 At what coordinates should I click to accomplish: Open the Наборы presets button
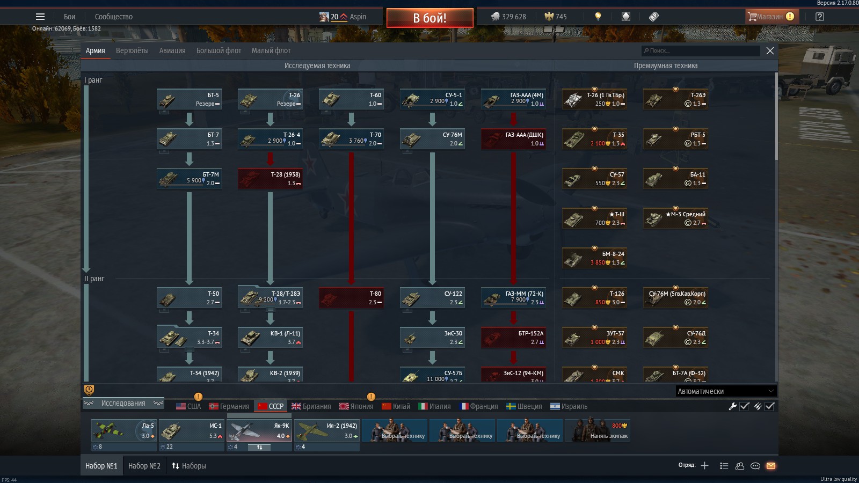click(x=189, y=466)
